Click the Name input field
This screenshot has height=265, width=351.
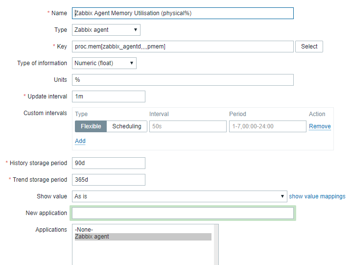[183, 13]
